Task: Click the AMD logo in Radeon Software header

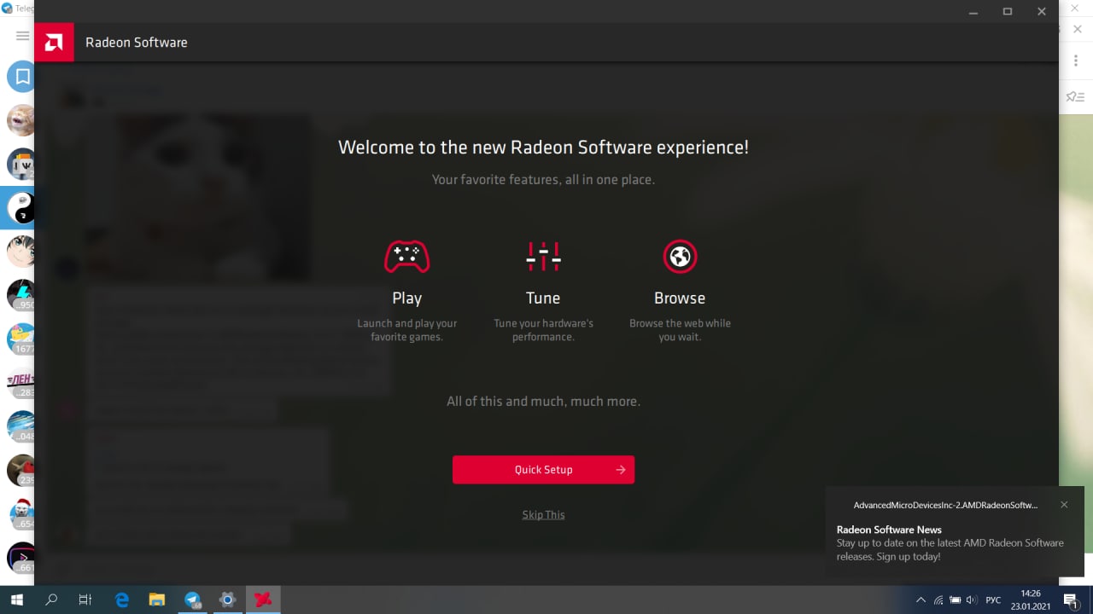Action: click(x=54, y=42)
